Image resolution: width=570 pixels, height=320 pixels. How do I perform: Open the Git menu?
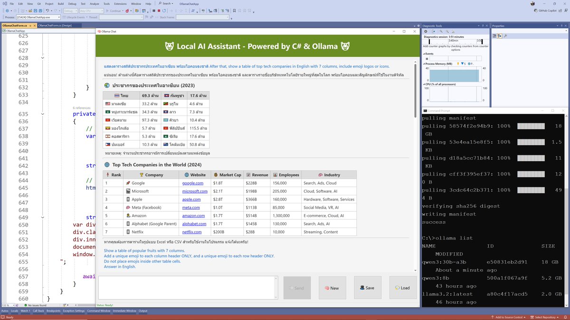[x=39, y=3]
